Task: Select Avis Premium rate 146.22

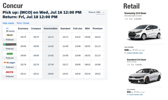Action: [97, 74]
